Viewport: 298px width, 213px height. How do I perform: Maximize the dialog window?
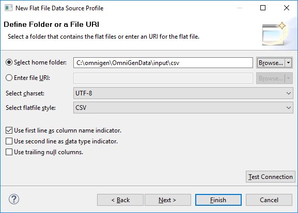[263, 8]
